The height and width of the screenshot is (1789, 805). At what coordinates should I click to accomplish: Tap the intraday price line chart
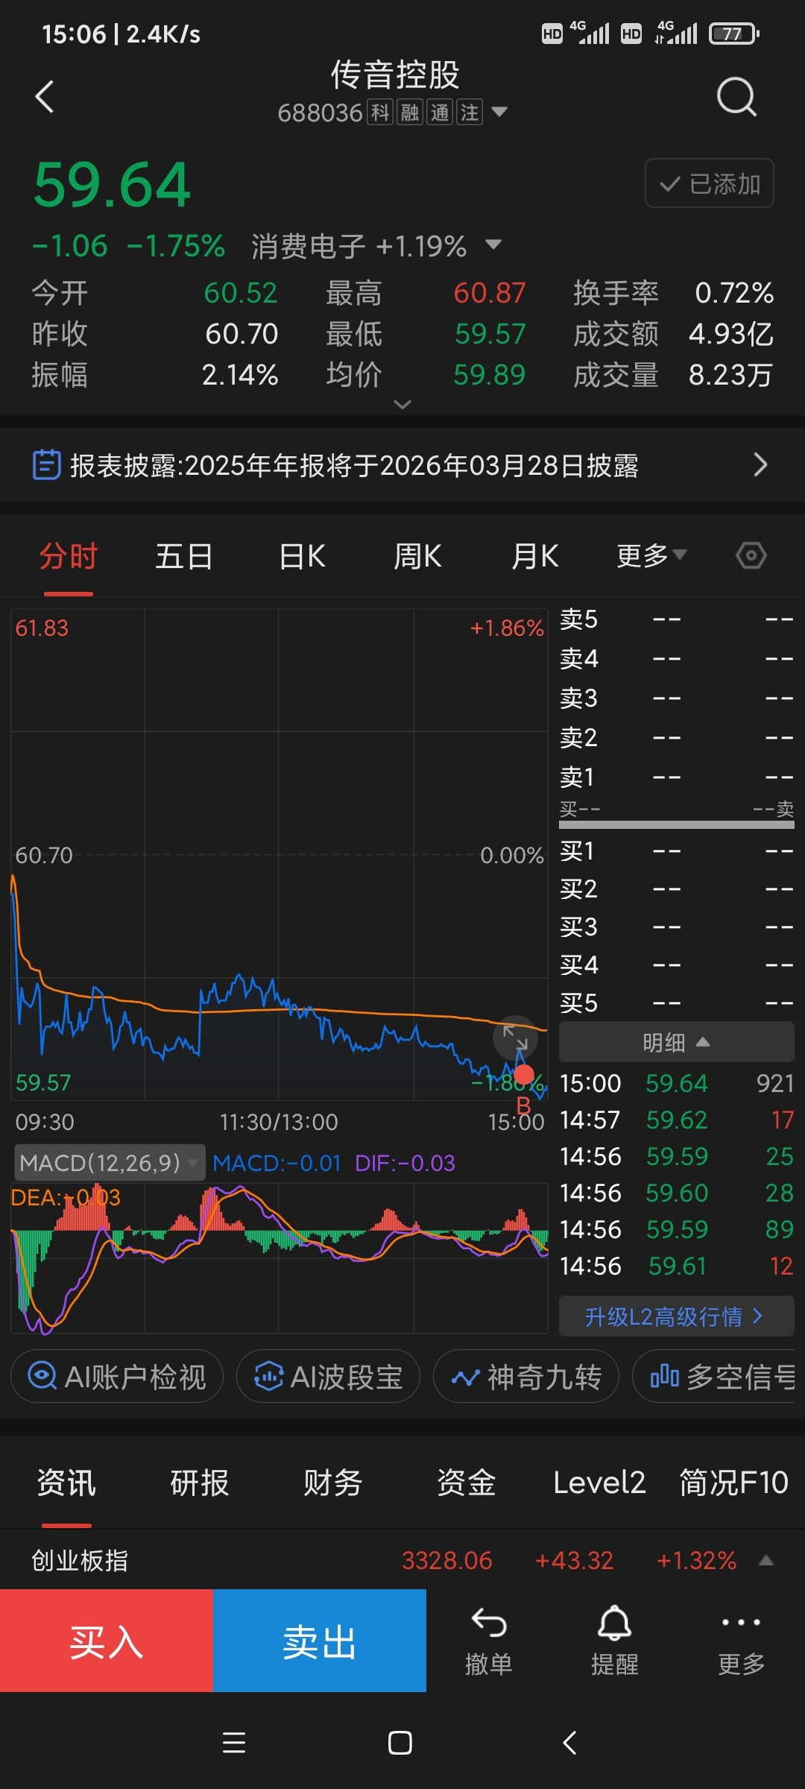(x=280, y=854)
